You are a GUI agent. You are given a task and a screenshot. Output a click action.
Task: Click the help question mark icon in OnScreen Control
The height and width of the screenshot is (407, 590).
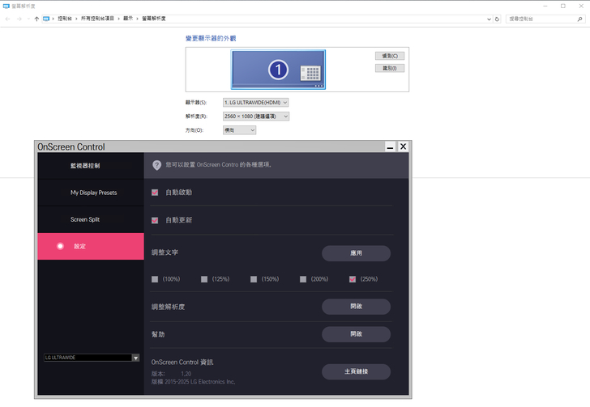[x=157, y=165]
